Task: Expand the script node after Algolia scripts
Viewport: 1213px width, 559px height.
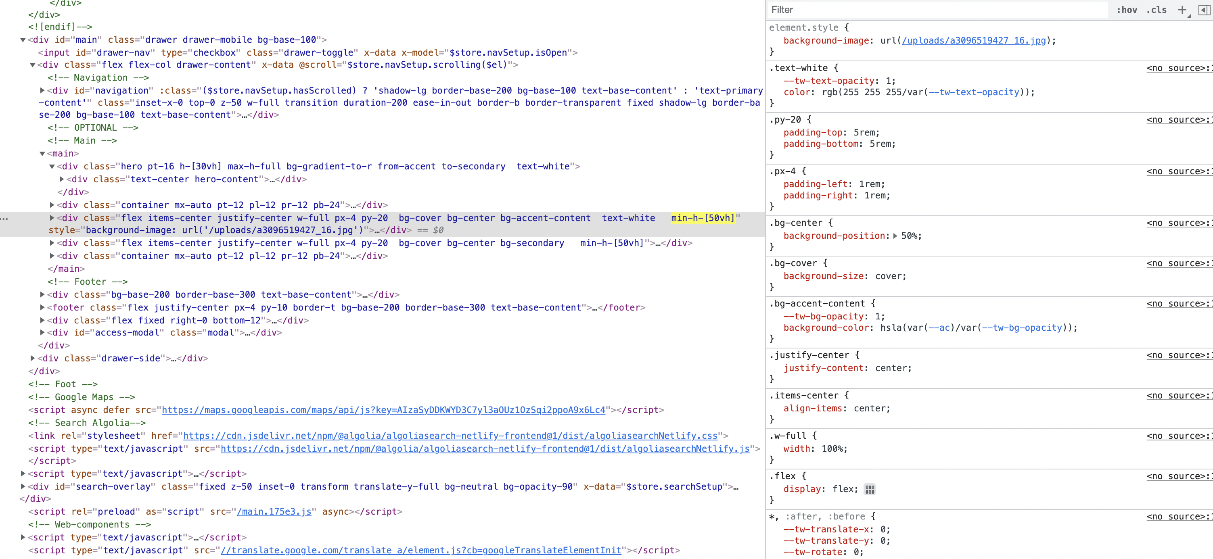Action: (23, 473)
